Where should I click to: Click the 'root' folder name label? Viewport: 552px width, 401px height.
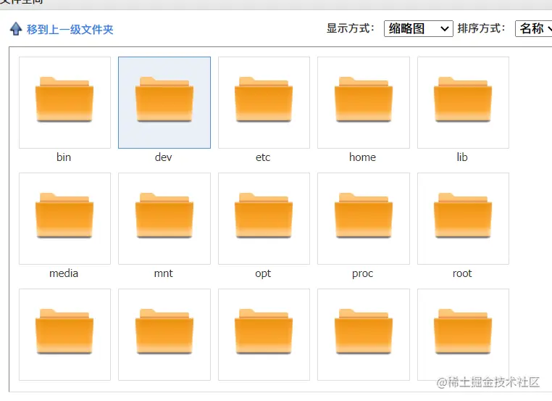[462, 273]
